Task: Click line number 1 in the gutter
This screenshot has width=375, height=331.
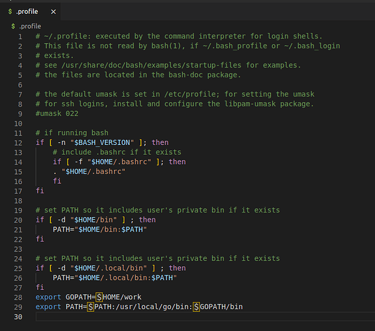Action: tap(20, 36)
